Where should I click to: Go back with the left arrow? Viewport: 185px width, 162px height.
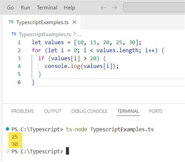103,8
